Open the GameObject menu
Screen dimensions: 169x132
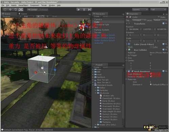(x=23, y=5)
